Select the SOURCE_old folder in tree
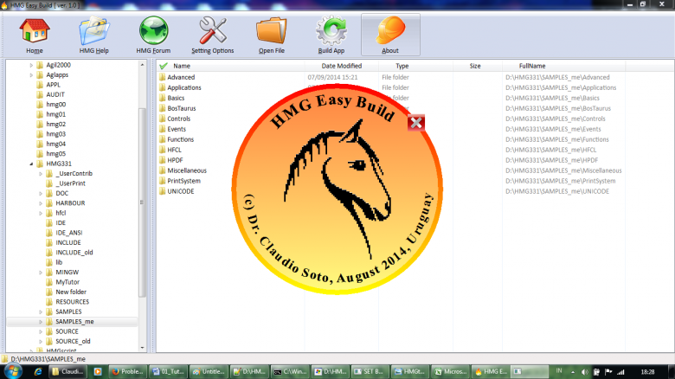Image resolution: width=675 pixels, height=379 pixels. point(73,342)
